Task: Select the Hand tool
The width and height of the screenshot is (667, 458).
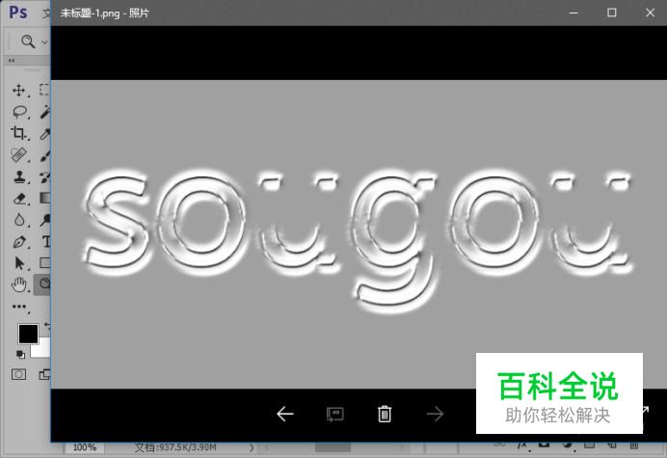Action: (x=18, y=284)
